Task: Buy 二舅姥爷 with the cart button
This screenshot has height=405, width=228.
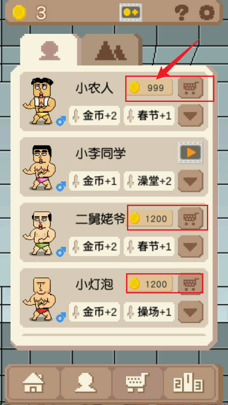Action: coord(191,218)
